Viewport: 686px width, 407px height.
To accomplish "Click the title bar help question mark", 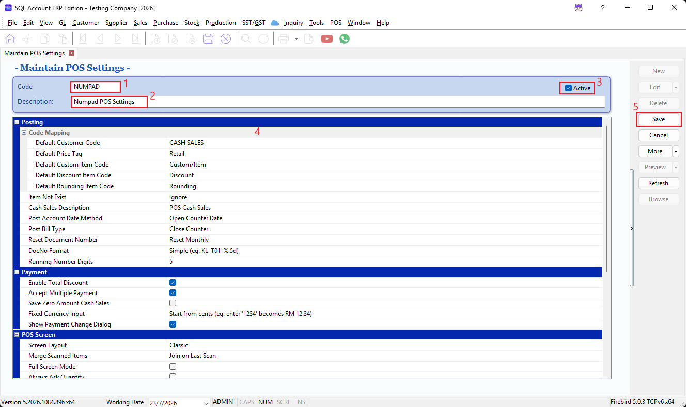I will click(x=603, y=8).
